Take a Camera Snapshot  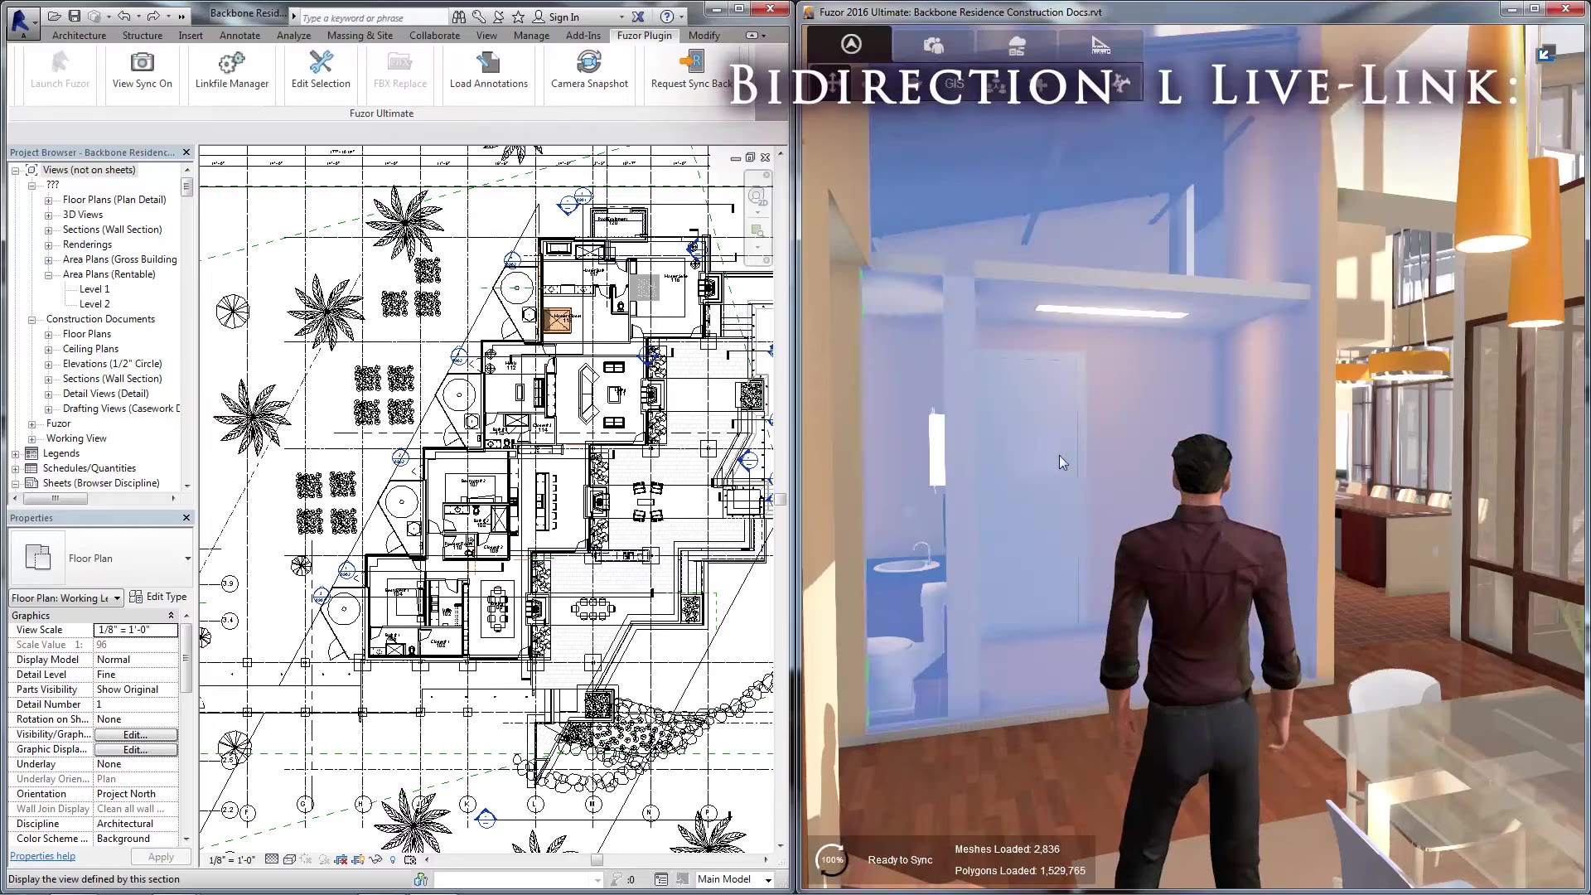pyautogui.click(x=589, y=62)
